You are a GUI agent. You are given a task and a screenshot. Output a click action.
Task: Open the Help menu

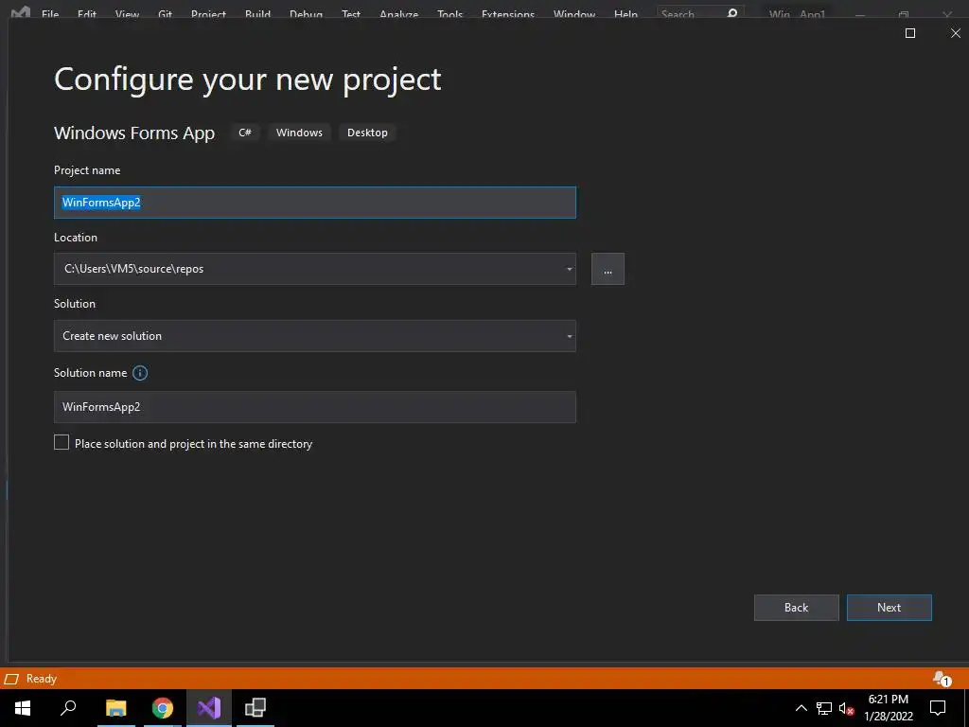click(x=625, y=13)
